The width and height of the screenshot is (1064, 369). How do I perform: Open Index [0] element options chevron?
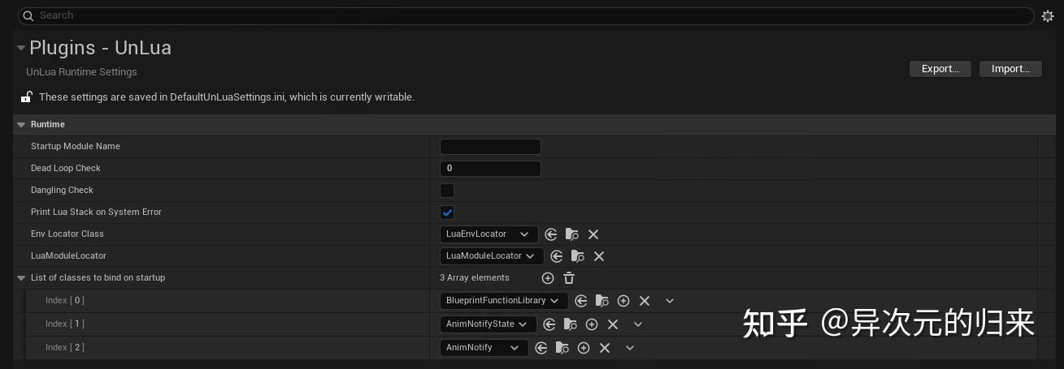(670, 301)
